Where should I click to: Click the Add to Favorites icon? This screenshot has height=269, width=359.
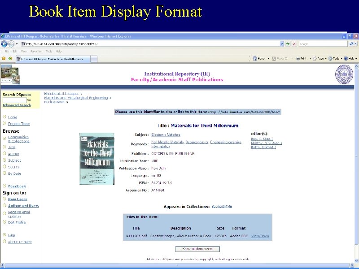pyautogui.click(x=10, y=58)
